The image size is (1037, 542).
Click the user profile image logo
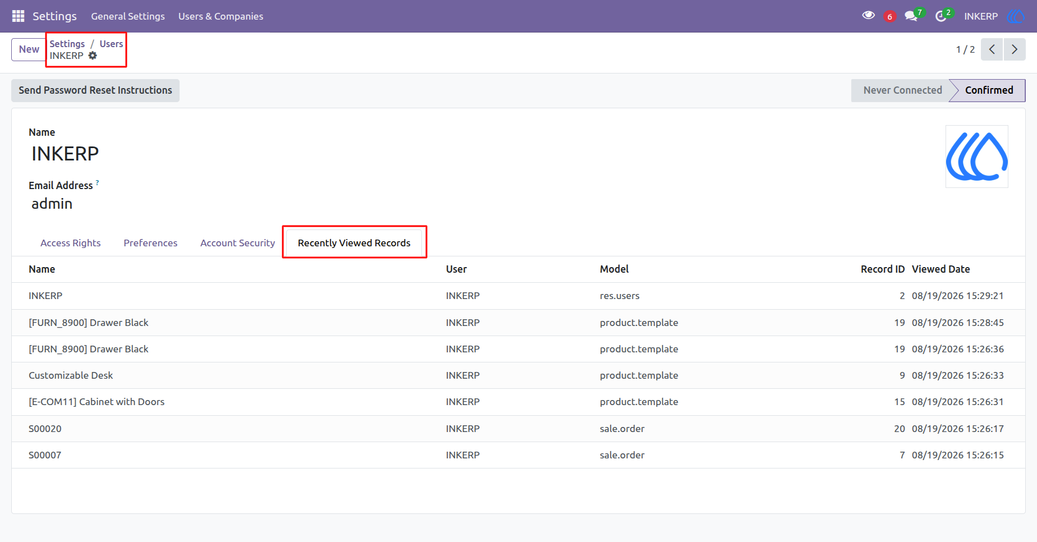[x=977, y=157]
